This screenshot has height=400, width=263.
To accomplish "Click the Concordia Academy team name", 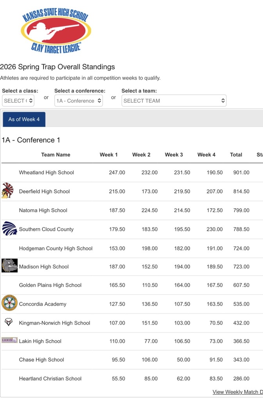I will [x=43, y=304].
